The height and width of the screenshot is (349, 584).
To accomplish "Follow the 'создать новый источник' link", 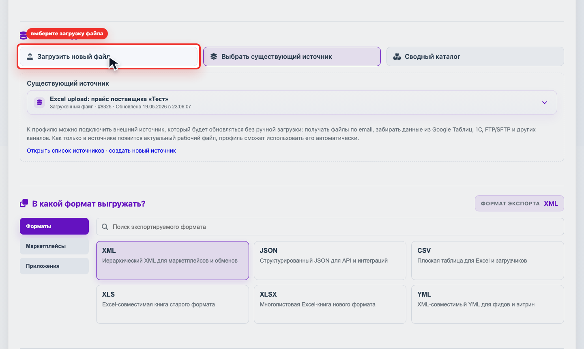I will click(142, 151).
